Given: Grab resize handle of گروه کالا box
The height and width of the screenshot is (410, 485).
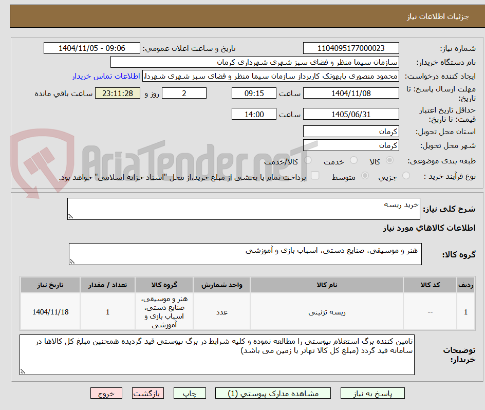Looking at the screenshot, I should tap(72, 262).
